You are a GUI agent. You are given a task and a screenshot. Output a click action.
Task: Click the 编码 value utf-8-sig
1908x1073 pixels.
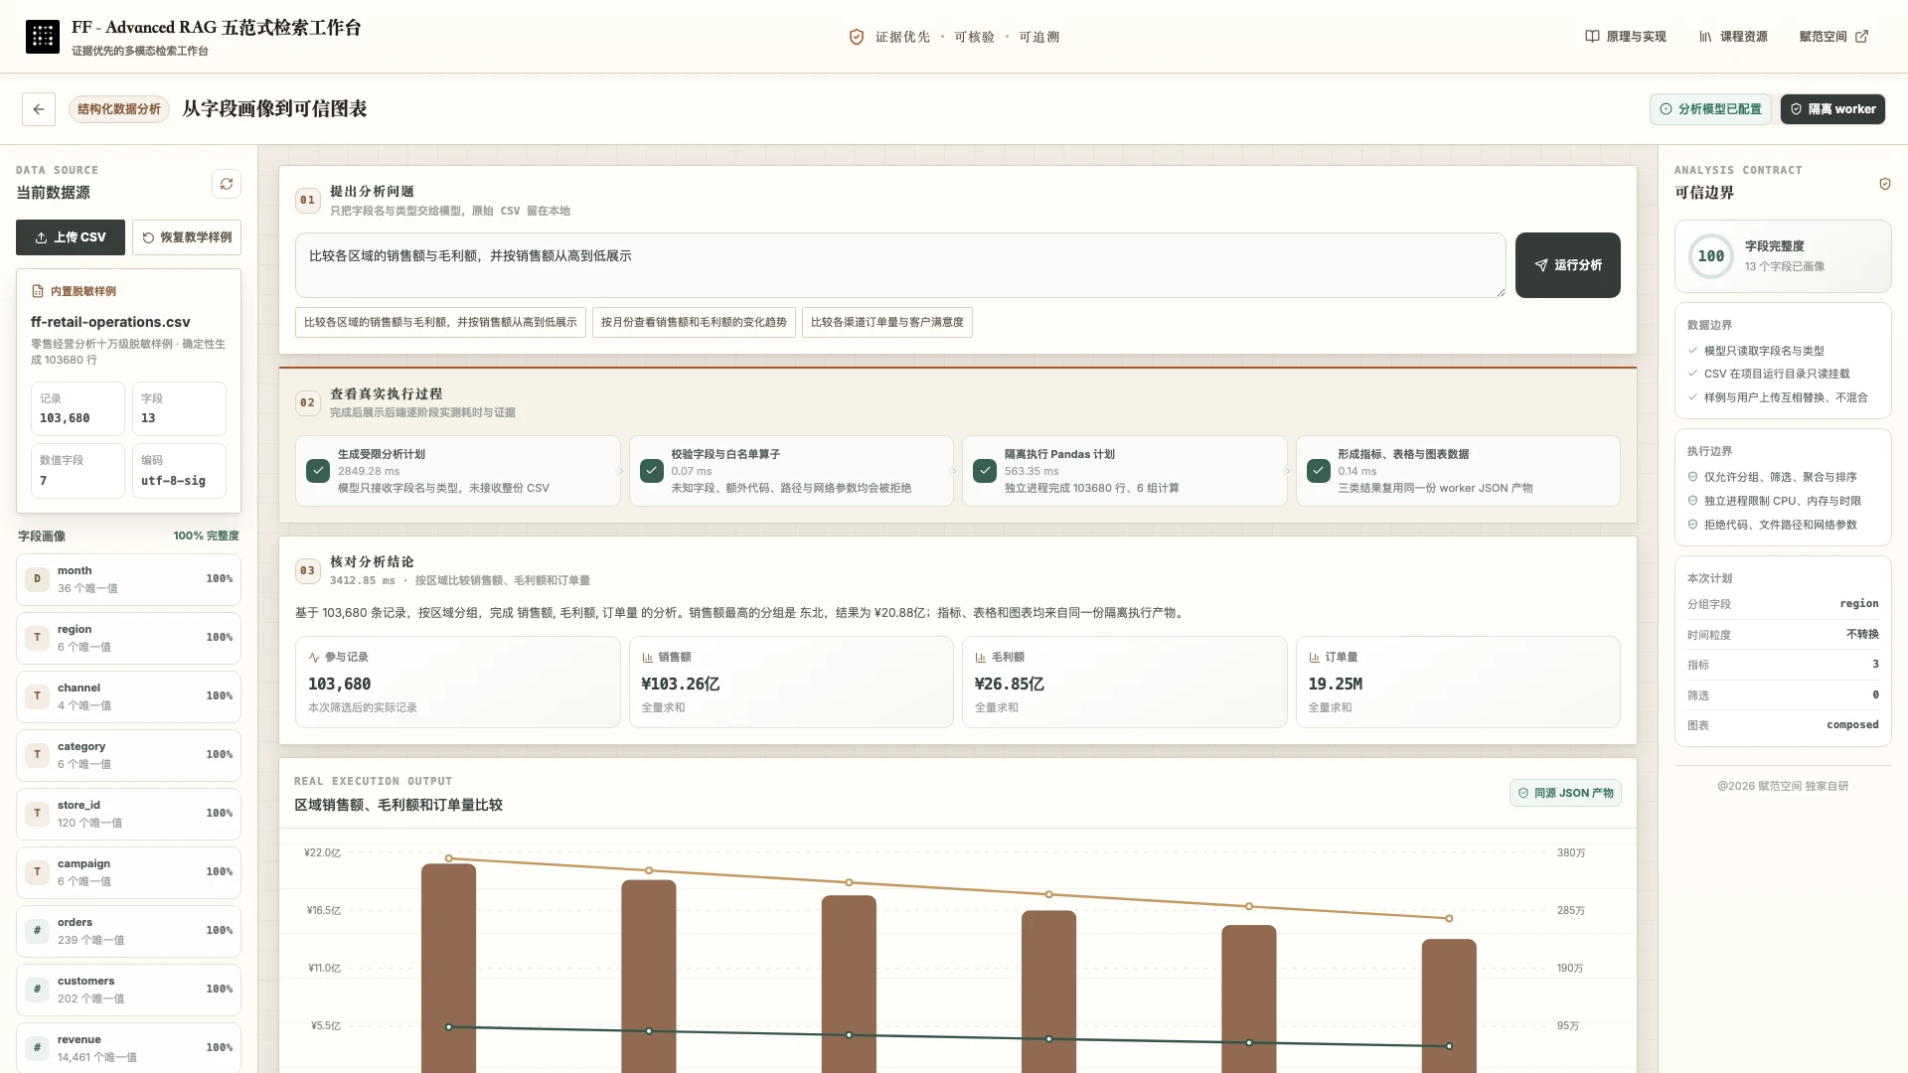click(x=173, y=481)
